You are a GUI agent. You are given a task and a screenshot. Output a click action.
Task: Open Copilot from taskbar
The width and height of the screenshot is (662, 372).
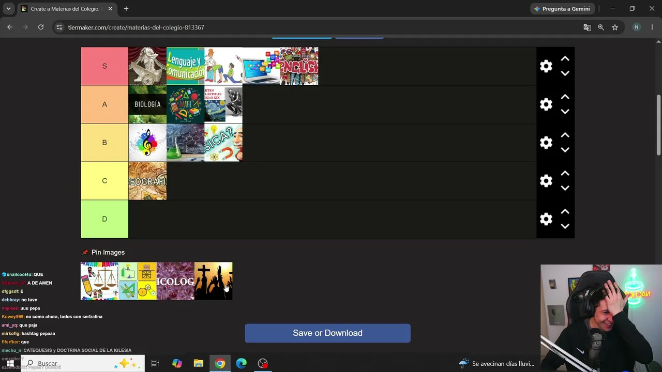point(177,363)
